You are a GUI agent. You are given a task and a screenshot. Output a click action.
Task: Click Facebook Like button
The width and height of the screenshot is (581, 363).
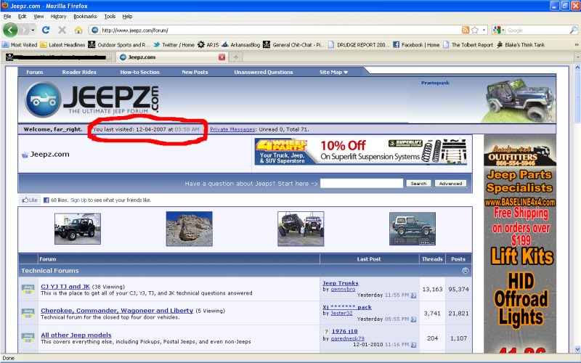pos(29,200)
